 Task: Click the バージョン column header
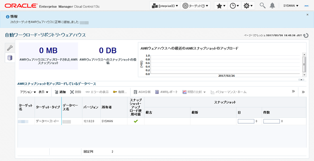(x=91, y=107)
